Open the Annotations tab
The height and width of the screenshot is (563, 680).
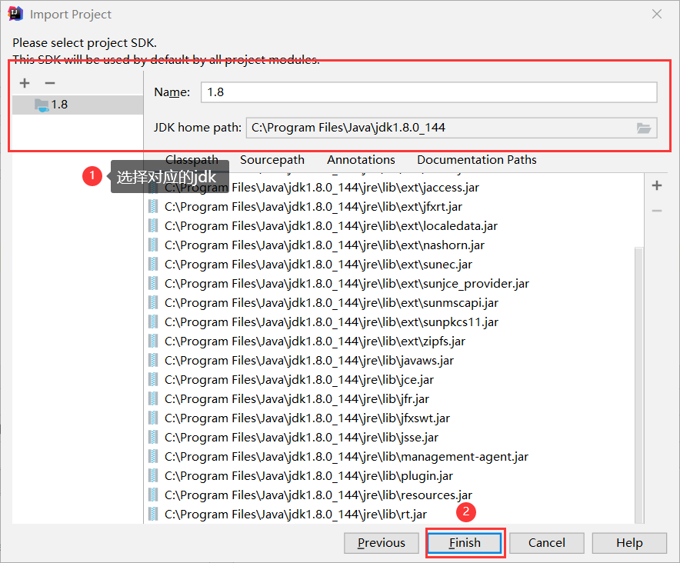click(361, 159)
